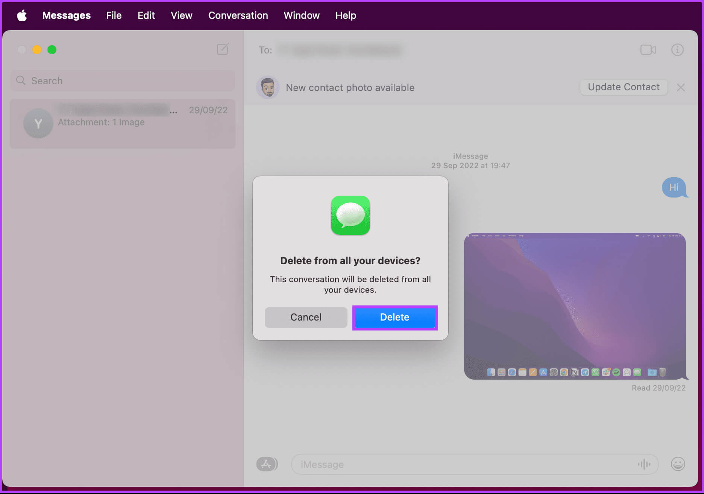
Task: Click Cancel in the delete dialog
Action: (x=306, y=317)
